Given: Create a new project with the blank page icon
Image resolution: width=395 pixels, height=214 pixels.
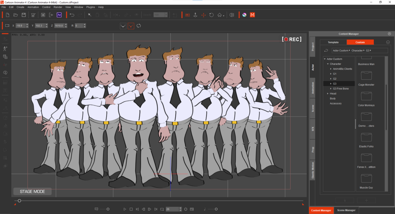Looking at the screenshot, I should (7, 15).
